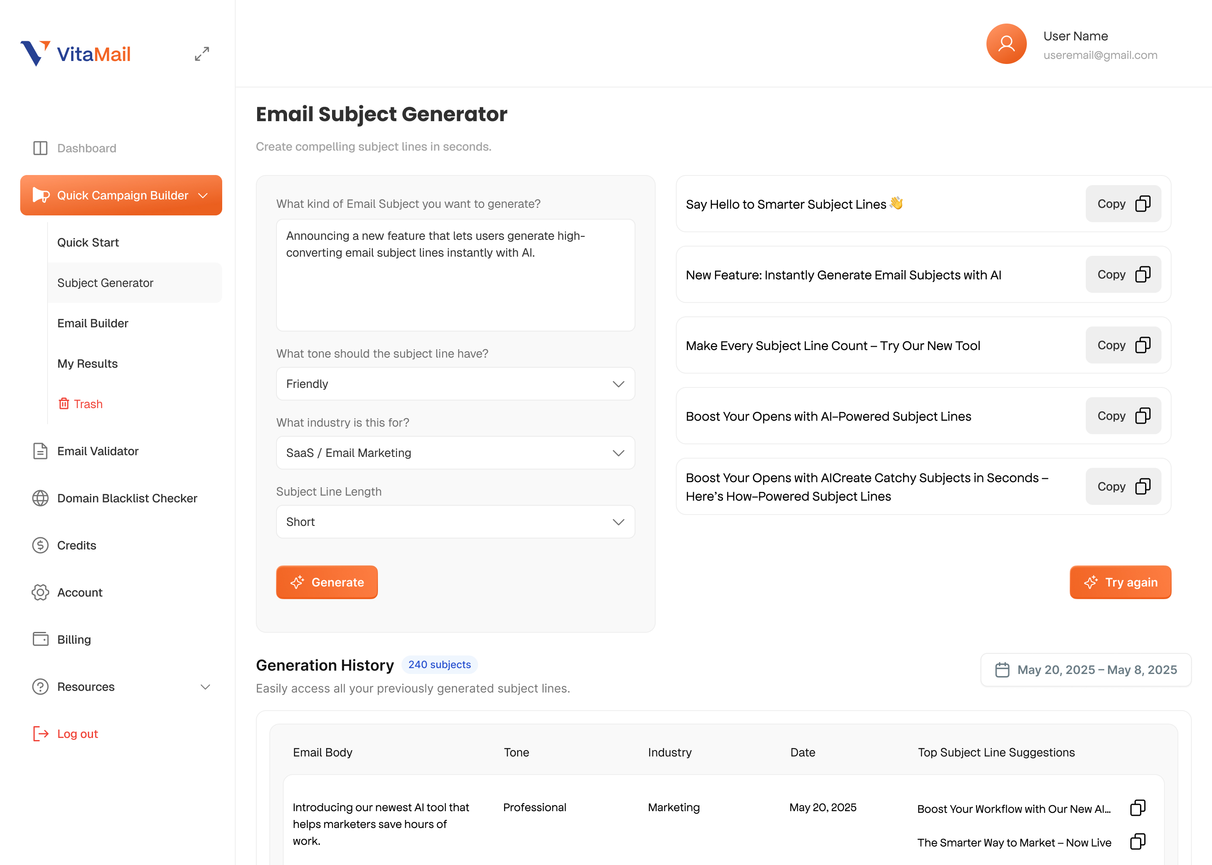Select Subject Generator menu item
Screen dimensions: 1212x865
tap(134, 283)
